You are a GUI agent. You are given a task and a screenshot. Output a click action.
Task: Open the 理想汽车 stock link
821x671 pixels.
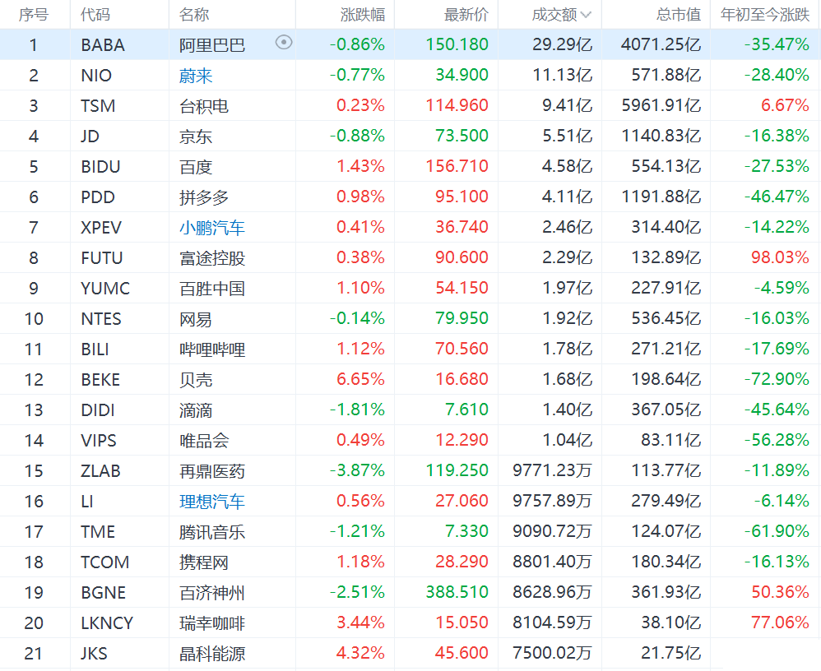pyautogui.click(x=212, y=502)
